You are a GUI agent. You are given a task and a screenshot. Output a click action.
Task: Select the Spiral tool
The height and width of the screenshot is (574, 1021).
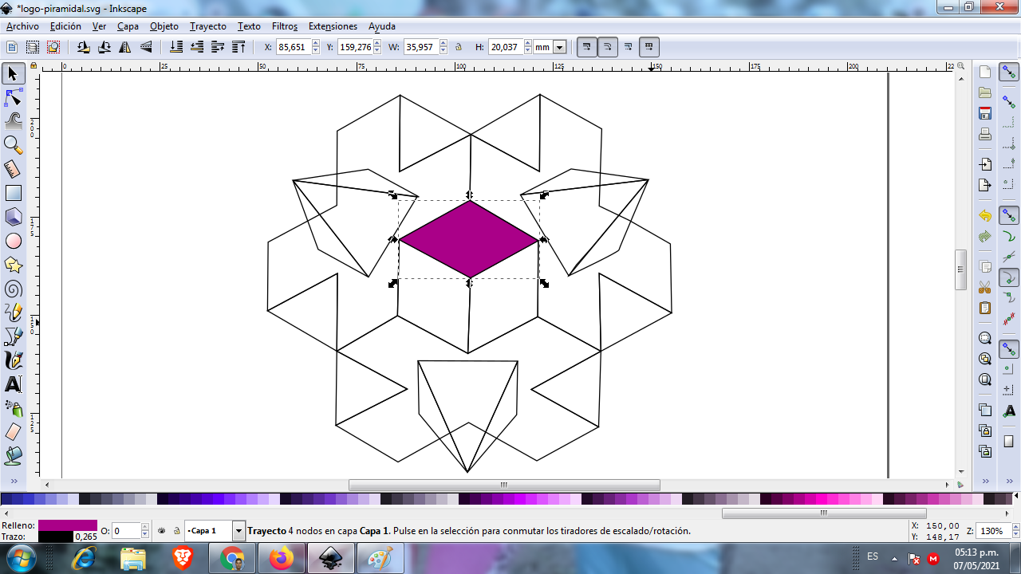[x=13, y=289]
